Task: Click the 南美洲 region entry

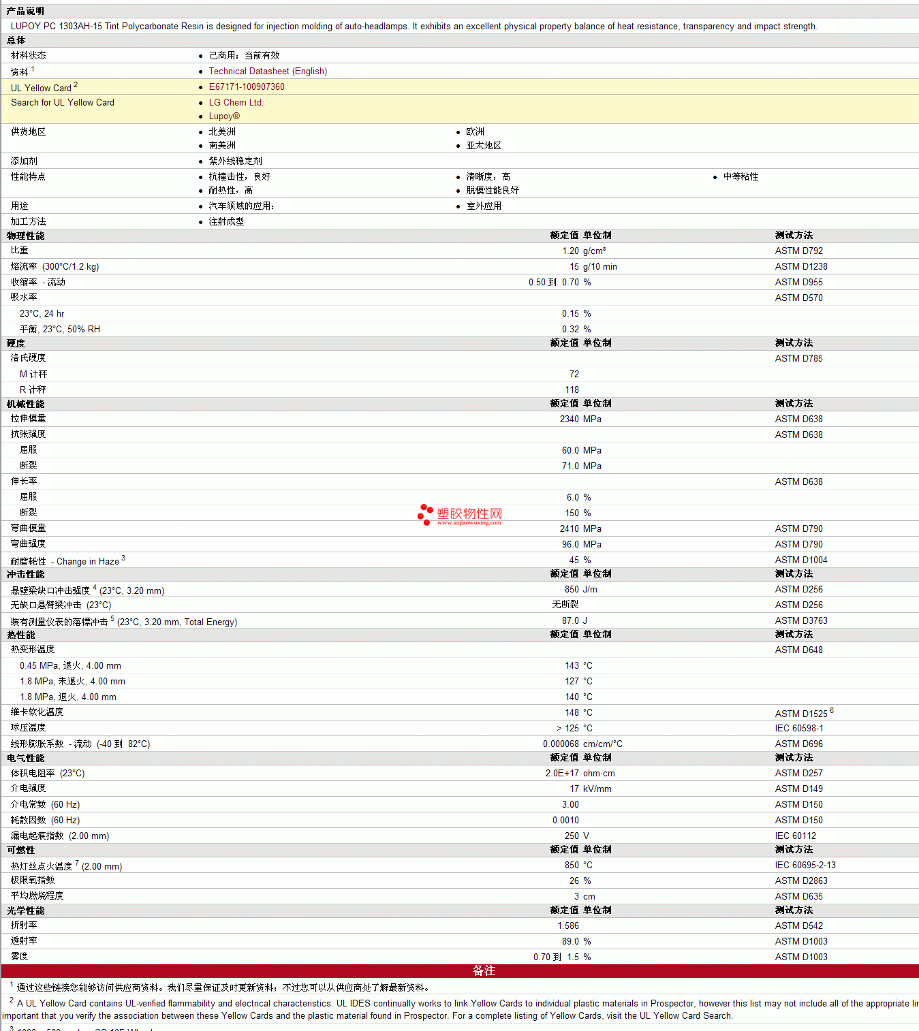Action: 222,145
